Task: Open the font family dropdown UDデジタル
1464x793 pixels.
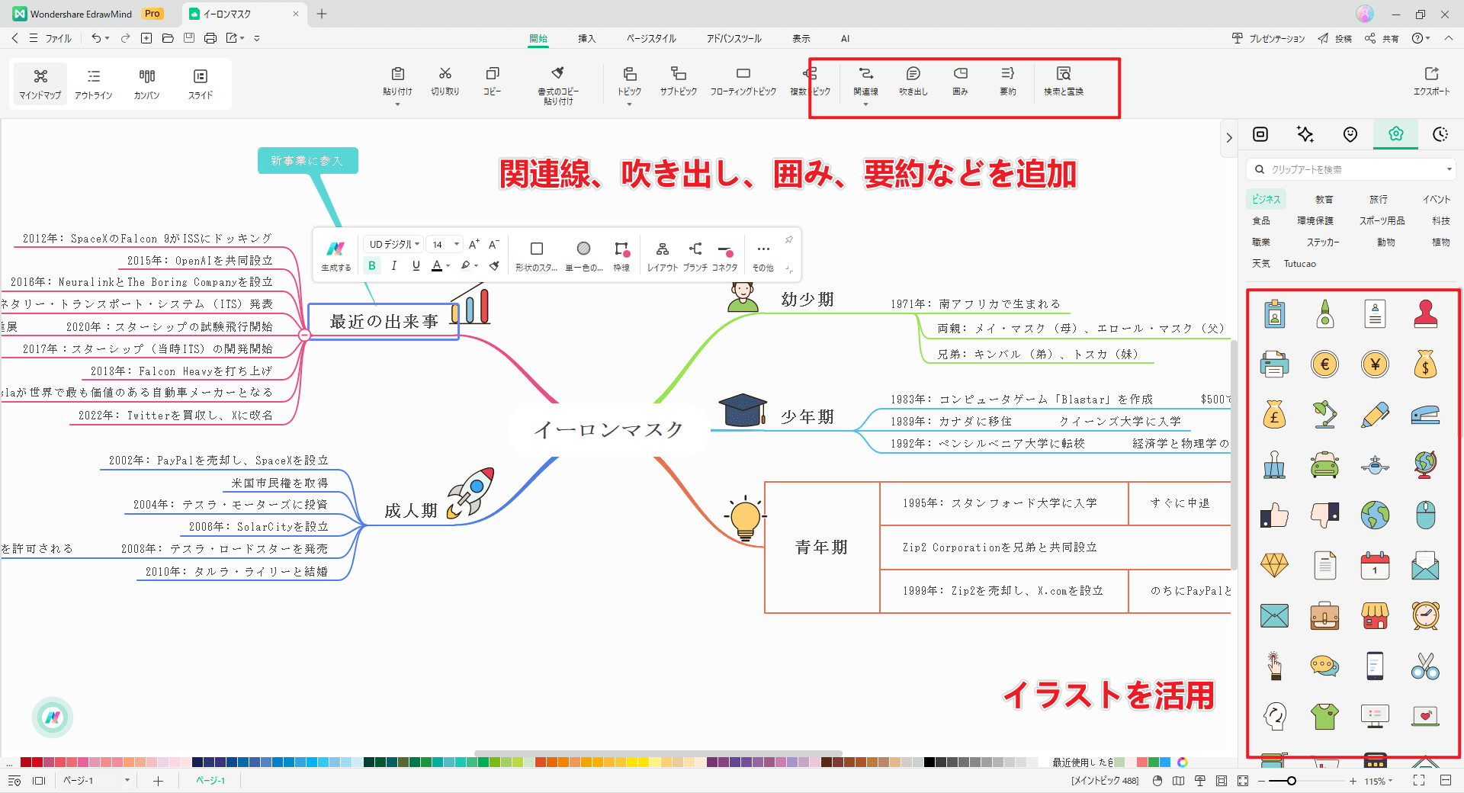Action: [393, 244]
